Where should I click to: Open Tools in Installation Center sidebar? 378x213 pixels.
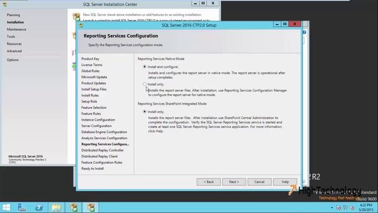tap(11, 37)
